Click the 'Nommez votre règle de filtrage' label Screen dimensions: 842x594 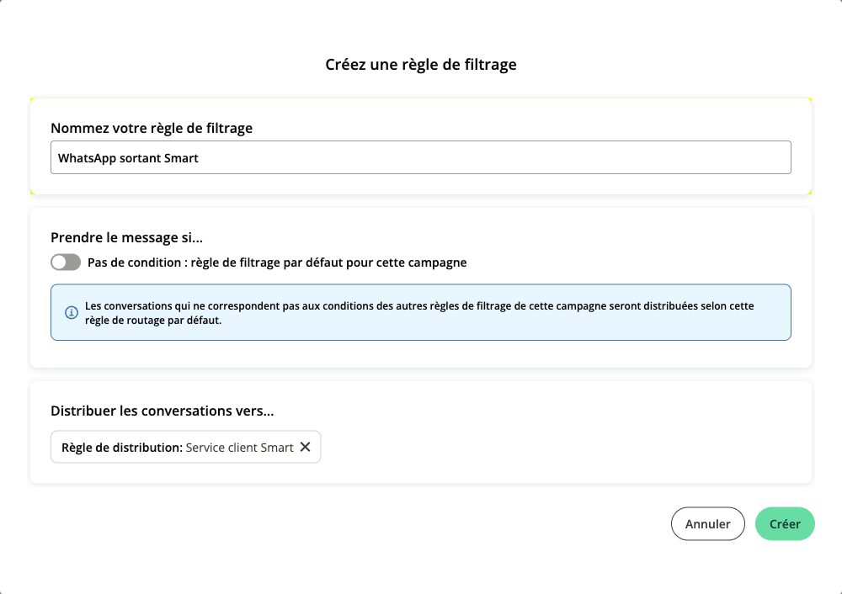point(152,128)
